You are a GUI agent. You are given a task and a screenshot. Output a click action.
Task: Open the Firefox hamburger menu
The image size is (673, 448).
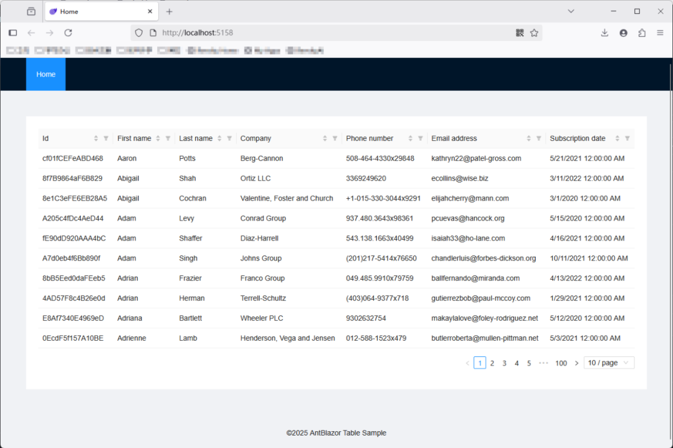pyautogui.click(x=660, y=32)
